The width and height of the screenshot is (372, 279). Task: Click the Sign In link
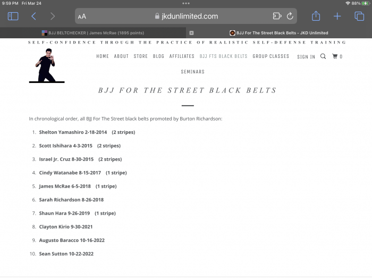pos(306,57)
